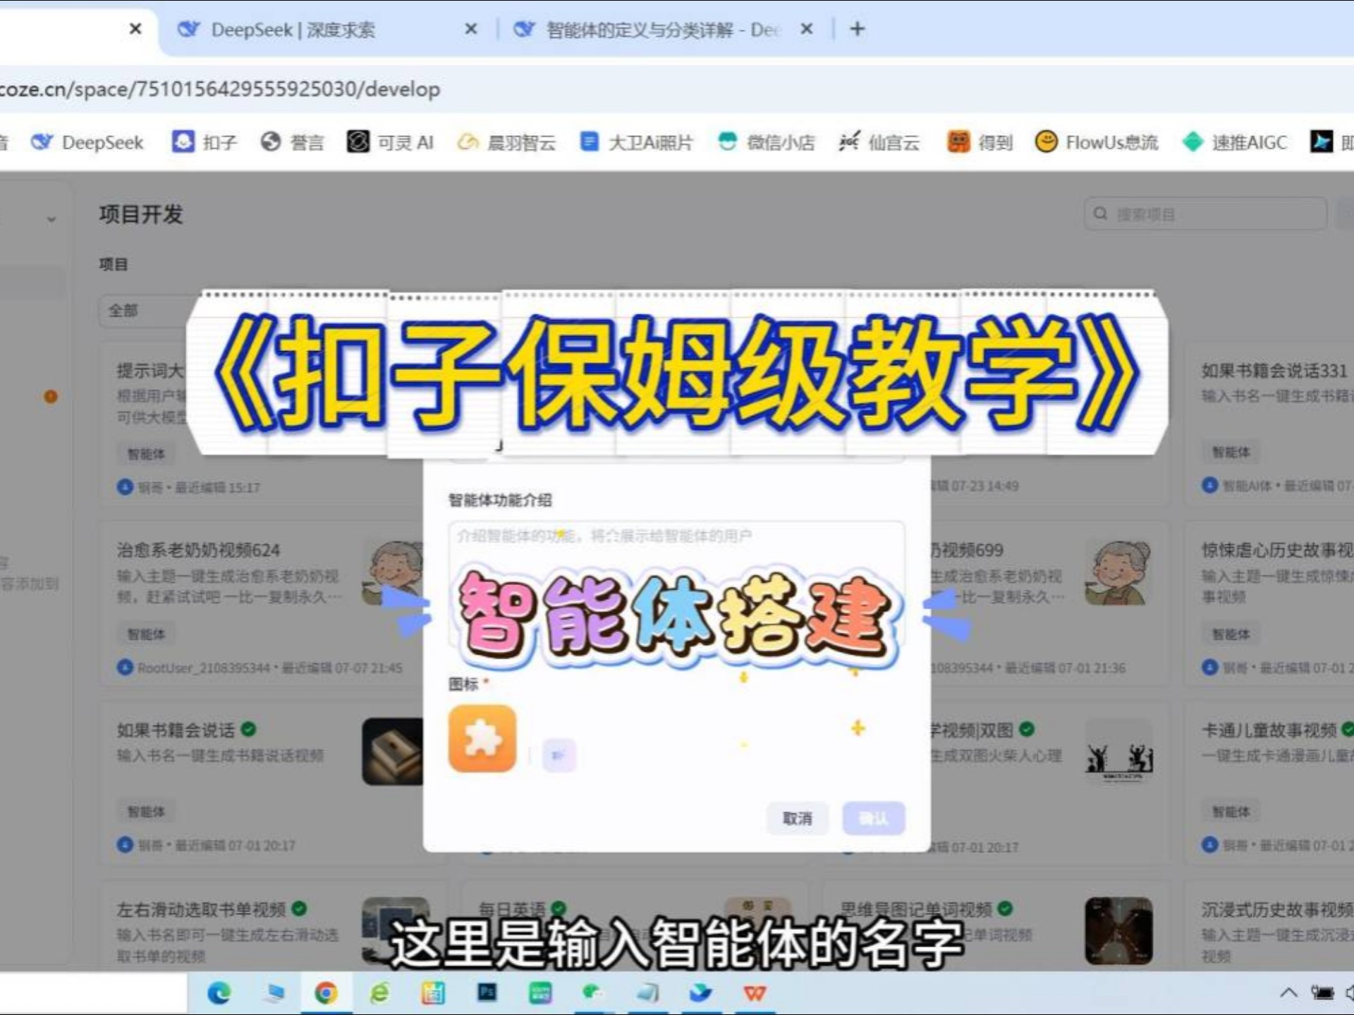This screenshot has height=1015, width=1354.
Task: Click the battery icon in the system tray
Action: [1322, 993]
